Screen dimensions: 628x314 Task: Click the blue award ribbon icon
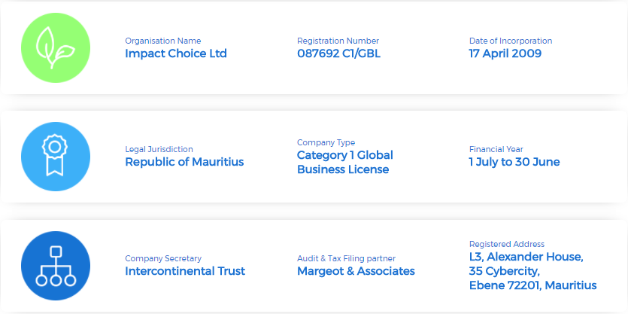tap(56, 156)
